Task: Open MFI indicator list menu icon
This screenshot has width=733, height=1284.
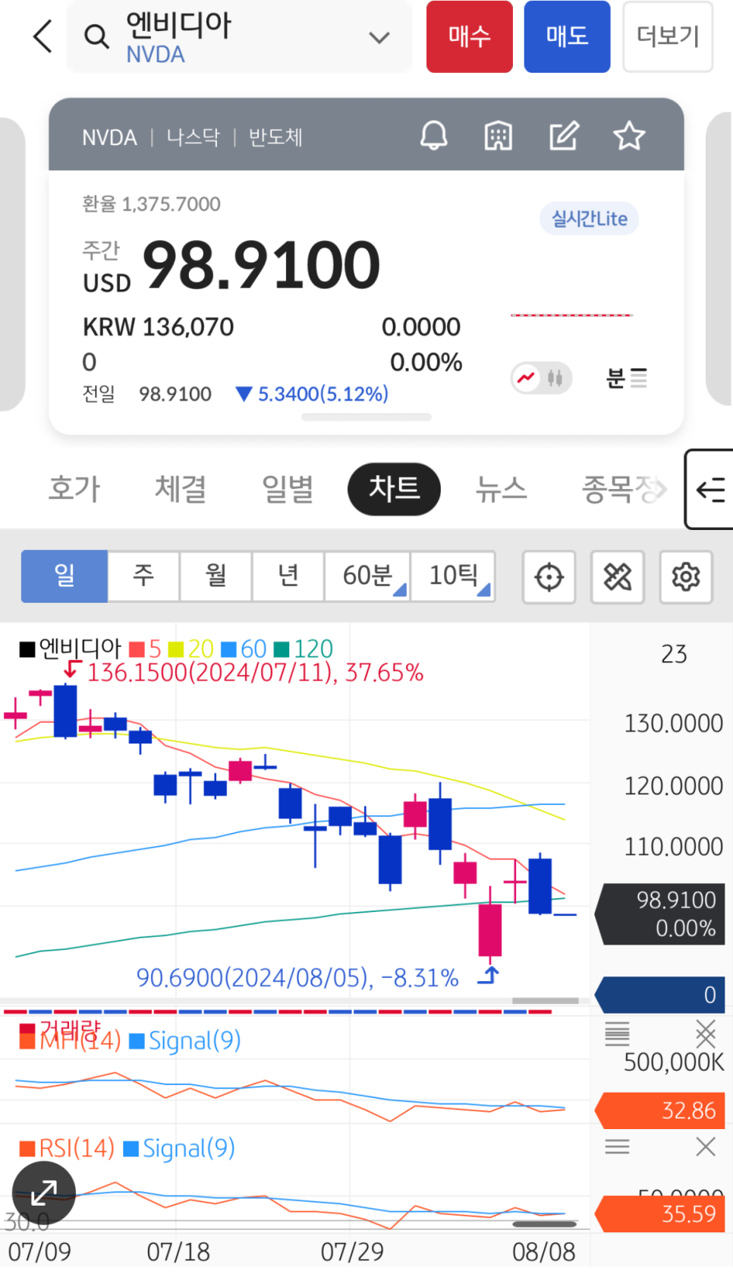Action: (x=617, y=1033)
